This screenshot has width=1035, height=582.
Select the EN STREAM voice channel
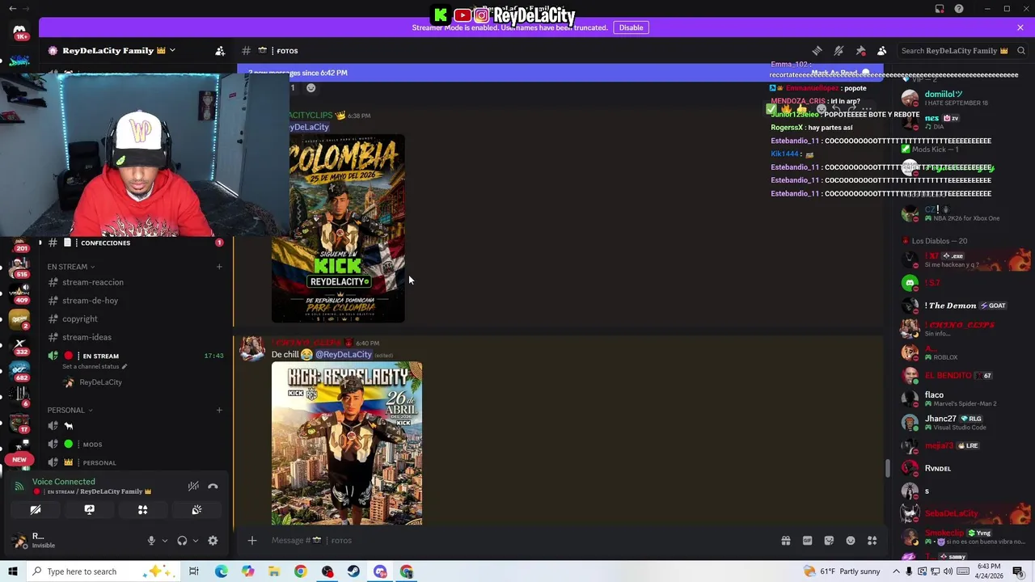click(100, 356)
